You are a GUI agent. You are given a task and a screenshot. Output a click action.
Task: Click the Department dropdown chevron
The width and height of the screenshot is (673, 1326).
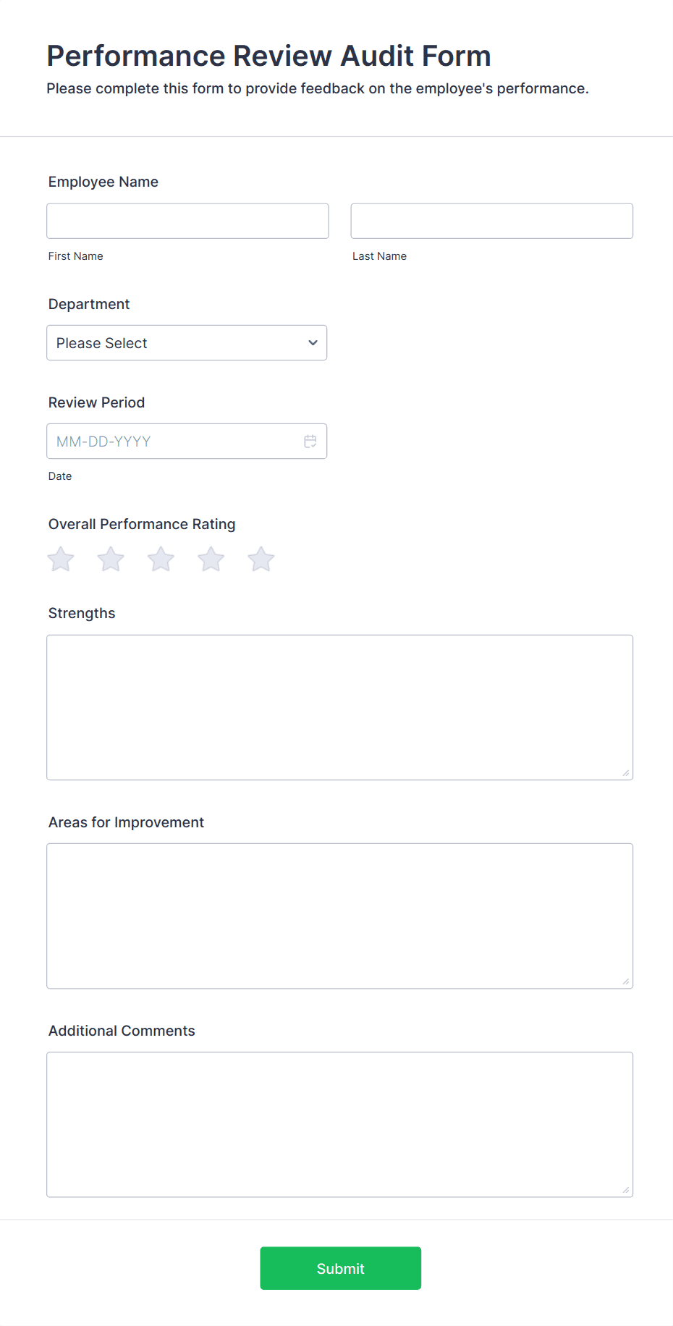coord(312,342)
